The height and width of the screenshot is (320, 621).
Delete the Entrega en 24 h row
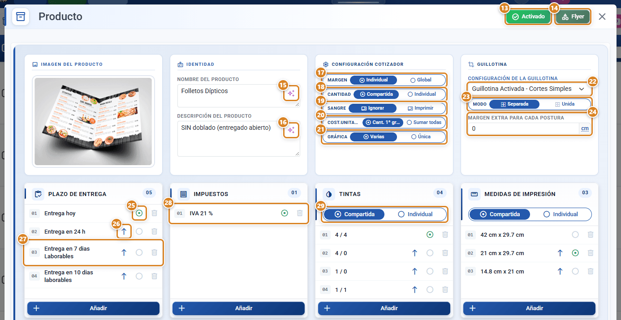154,231
